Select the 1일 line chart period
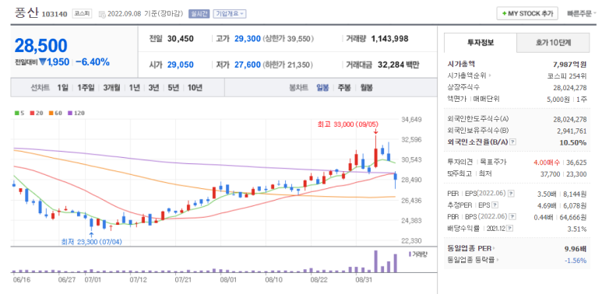602x294 pixels. (62, 88)
